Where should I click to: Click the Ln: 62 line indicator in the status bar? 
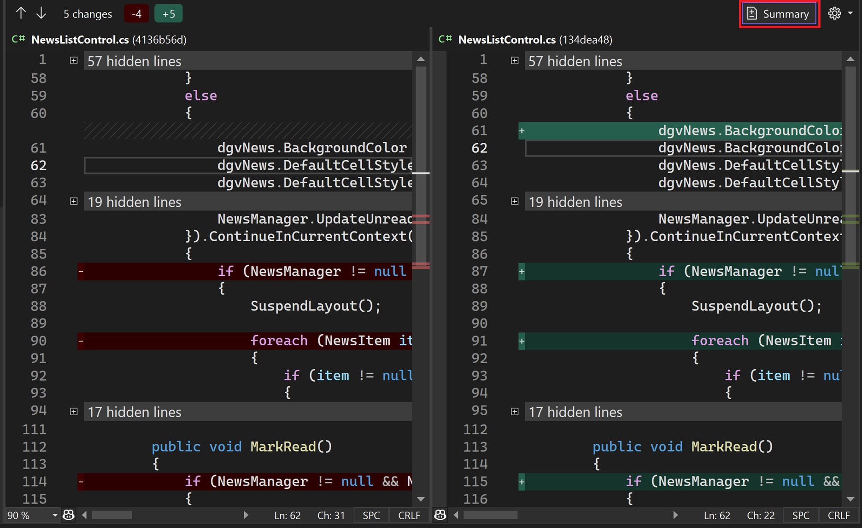pyautogui.click(x=287, y=515)
